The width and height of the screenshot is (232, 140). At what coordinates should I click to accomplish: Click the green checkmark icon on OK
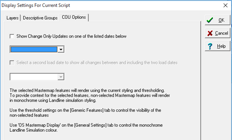click(210, 20)
